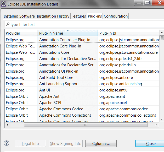164x152 pixels.
Task: Click Show Signing Info button
Action: pos(66,143)
